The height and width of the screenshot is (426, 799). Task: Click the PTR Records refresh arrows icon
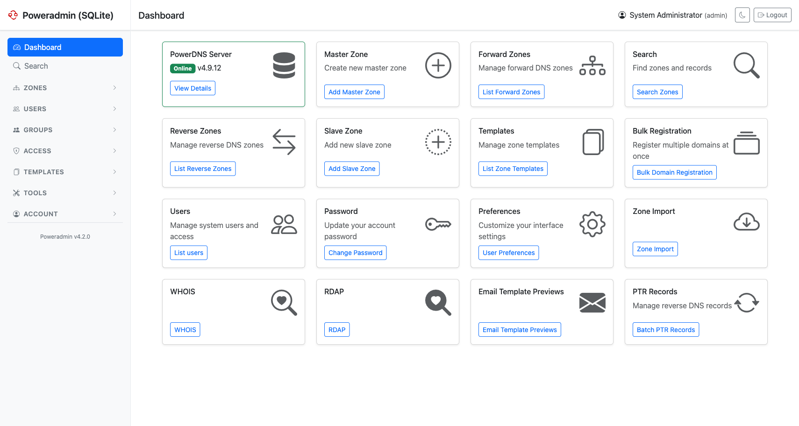pyautogui.click(x=746, y=303)
